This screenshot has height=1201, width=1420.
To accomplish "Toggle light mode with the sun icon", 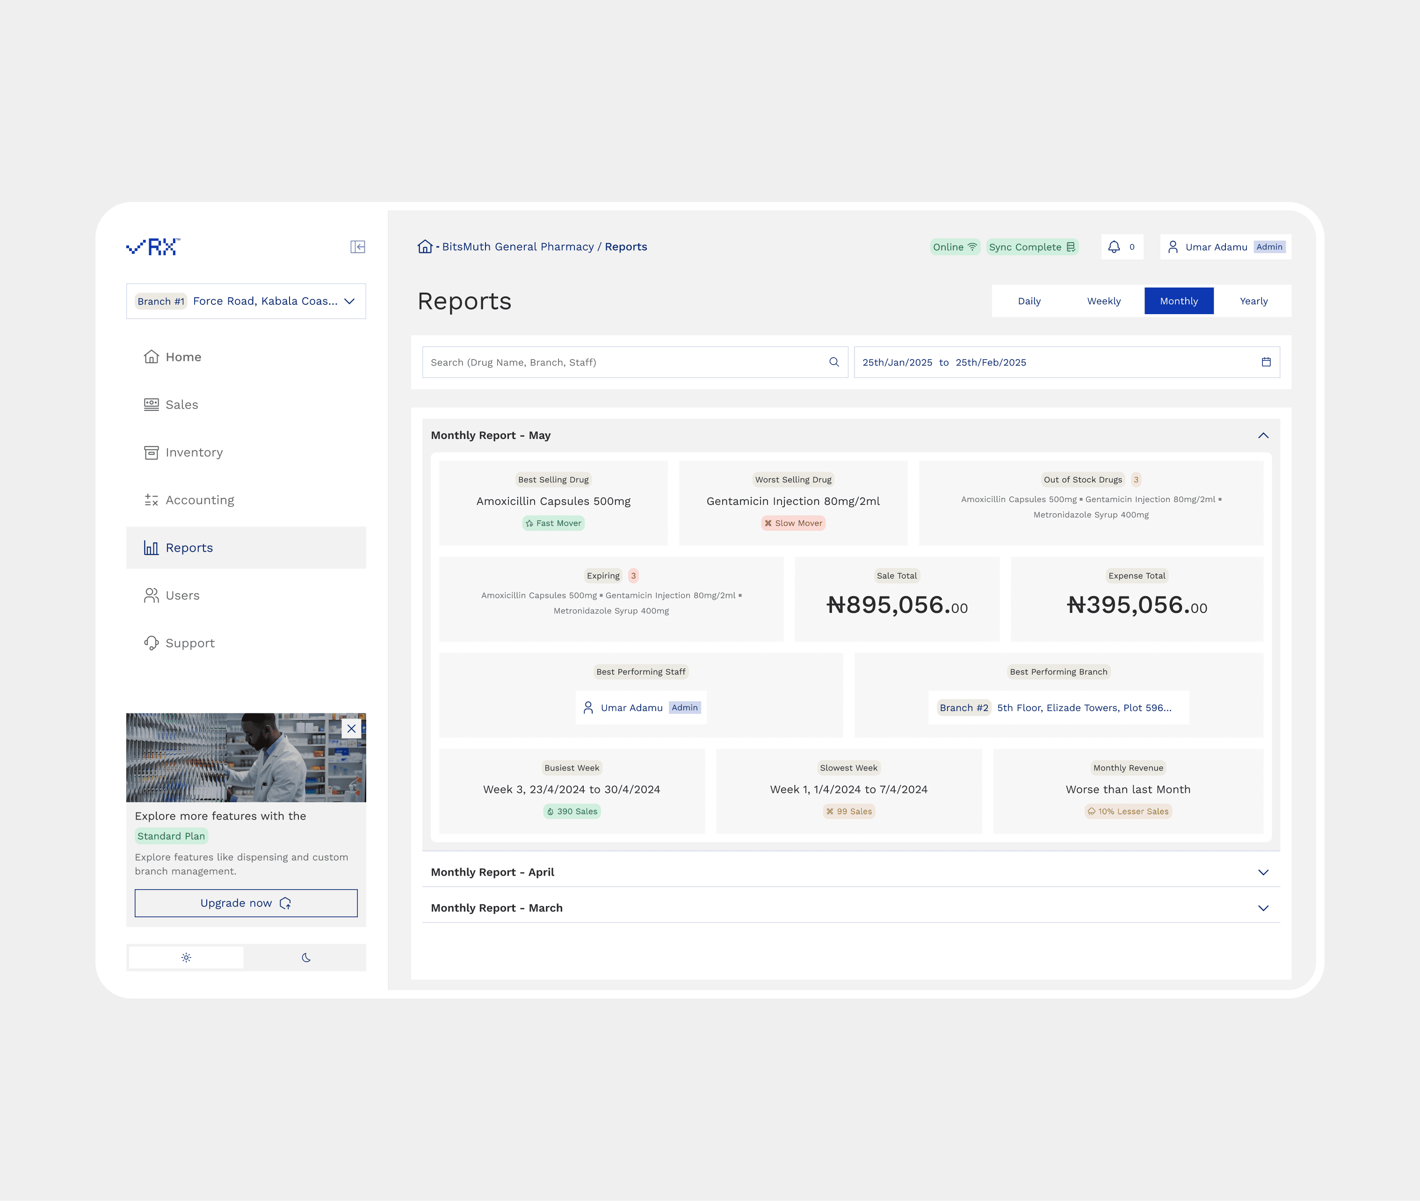I will pos(185,957).
